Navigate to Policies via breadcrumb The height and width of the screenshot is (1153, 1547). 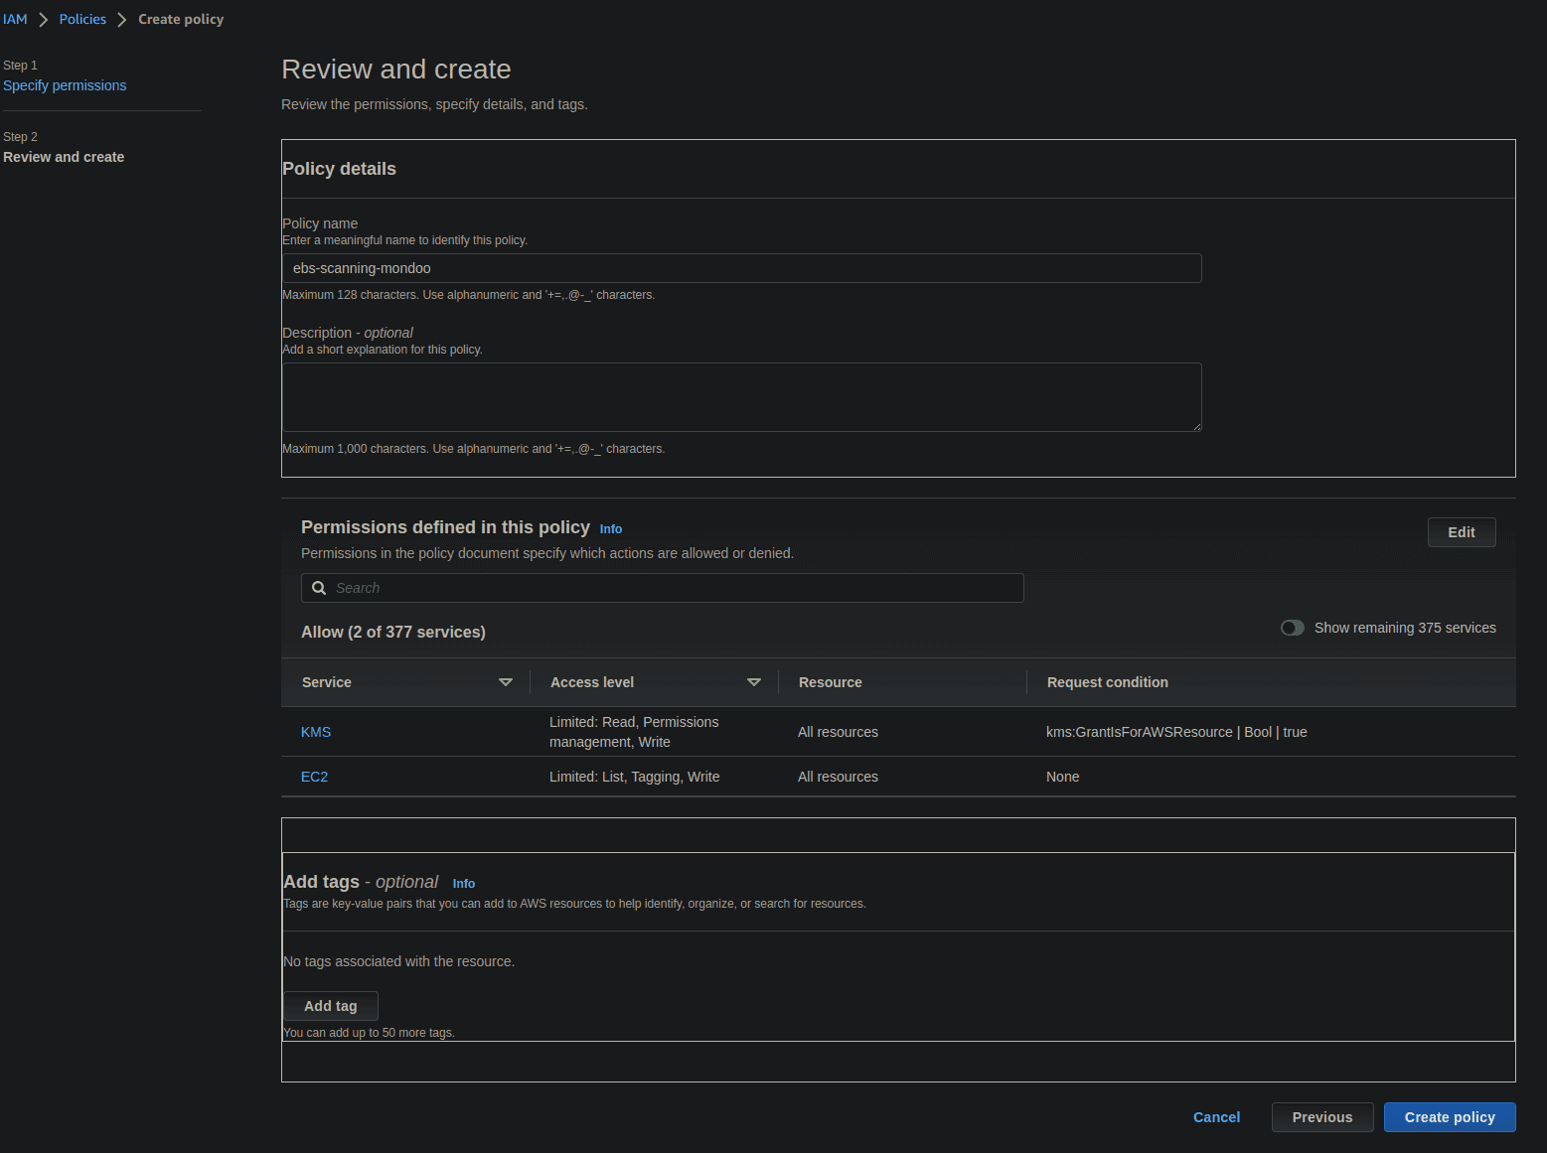pos(82,18)
